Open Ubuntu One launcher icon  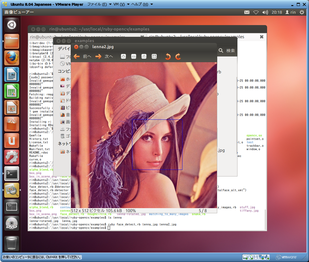[x=12, y=141]
